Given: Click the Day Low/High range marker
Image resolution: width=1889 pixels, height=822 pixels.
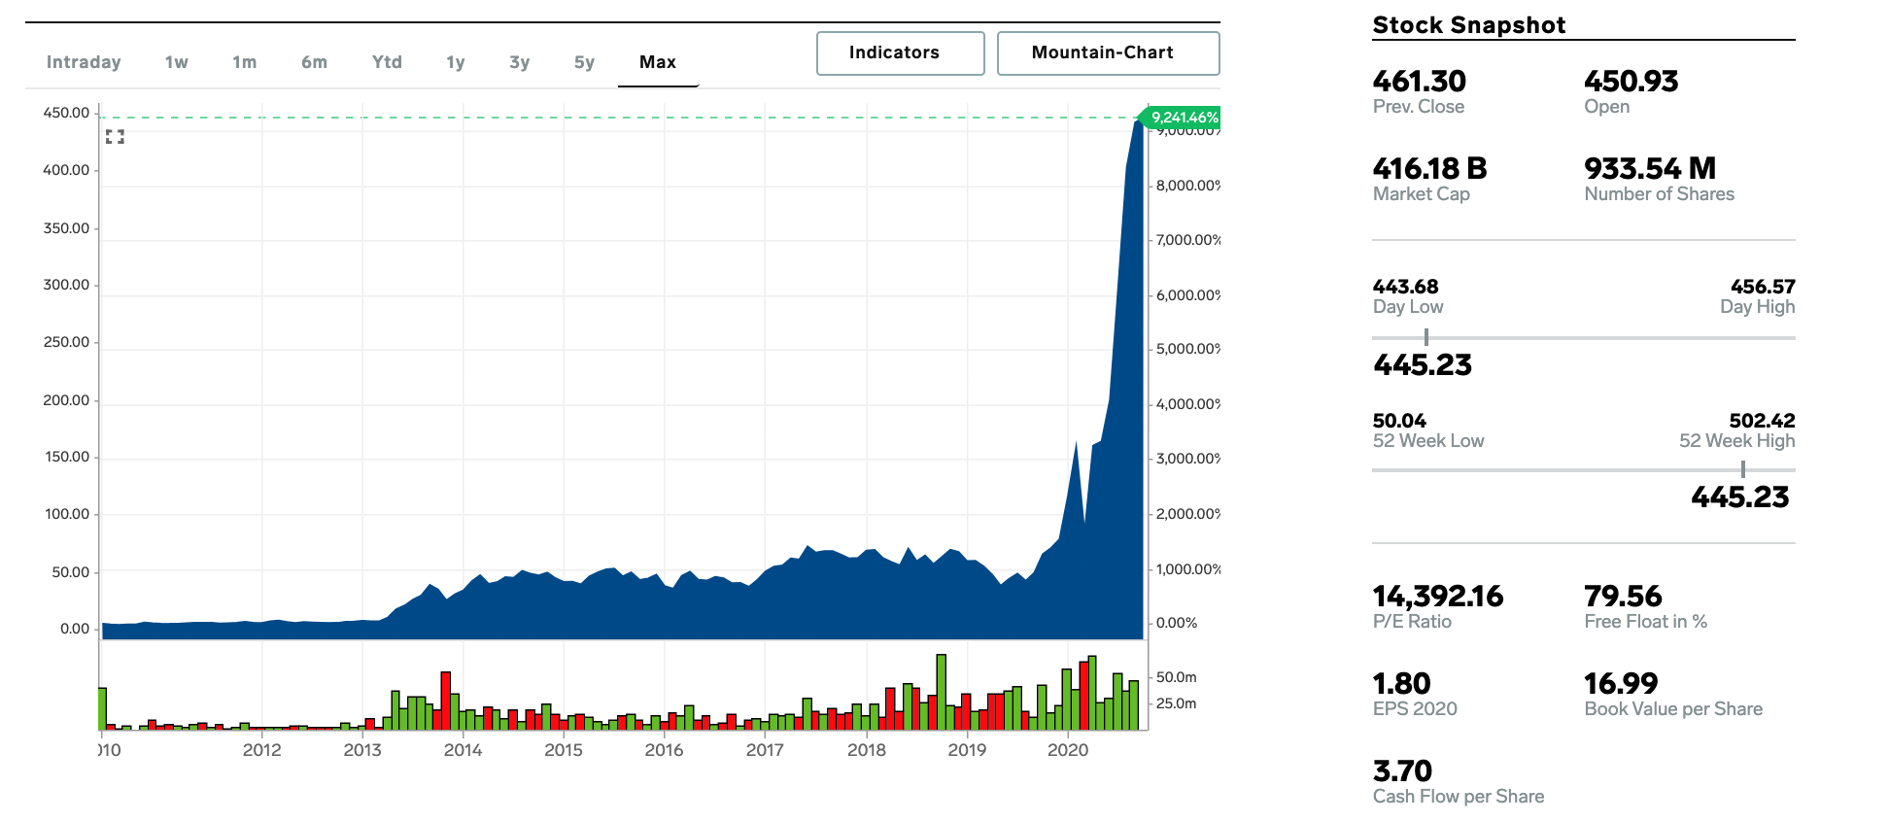Looking at the screenshot, I should (x=1425, y=337).
